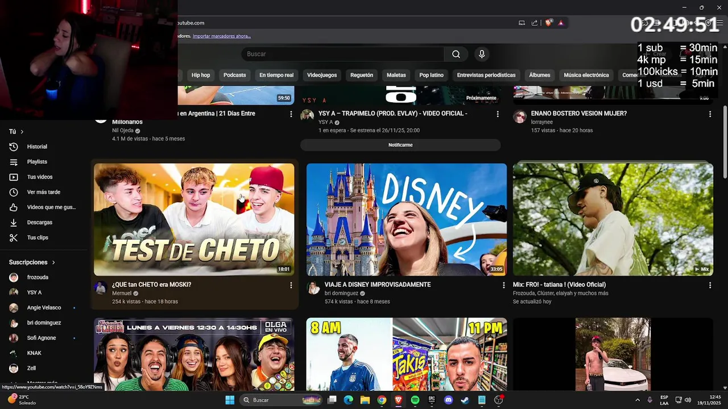Open options menu for Mix: FRO! - tatiana
The width and height of the screenshot is (728, 409).
point(710,285)
